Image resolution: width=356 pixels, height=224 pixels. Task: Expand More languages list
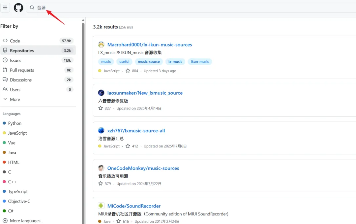(x=23, y=221)
